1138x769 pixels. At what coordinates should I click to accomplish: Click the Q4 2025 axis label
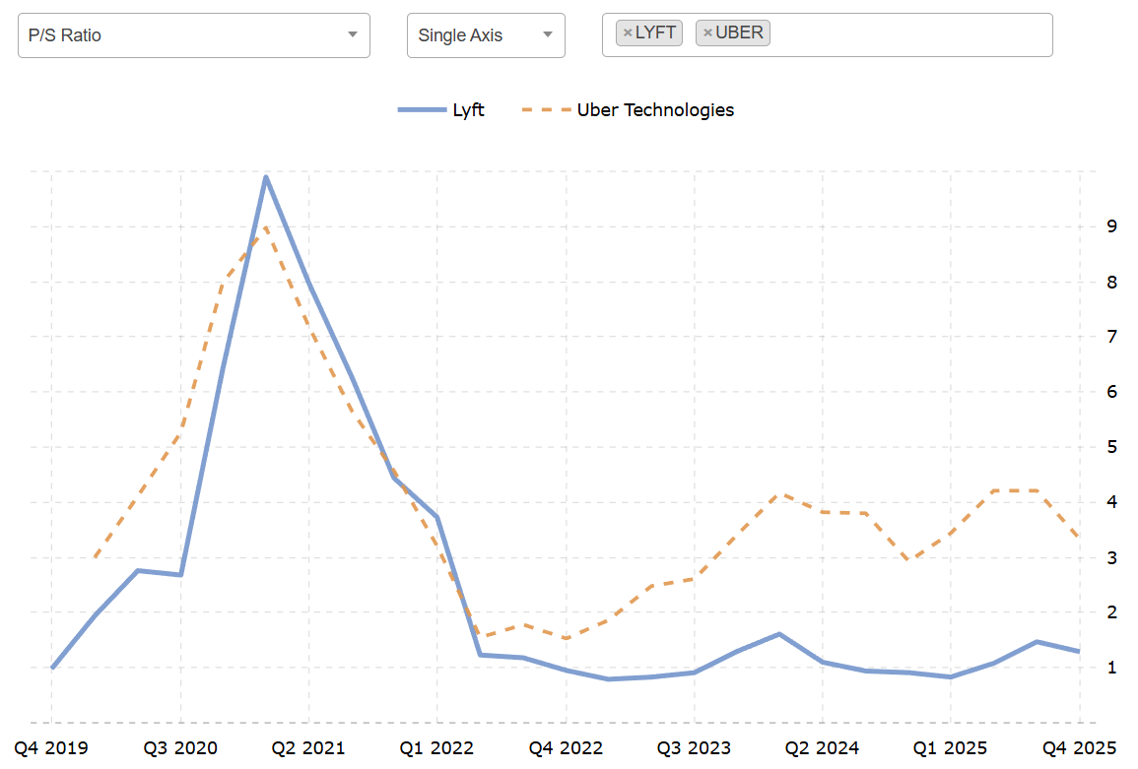(x=1079, y=748)
